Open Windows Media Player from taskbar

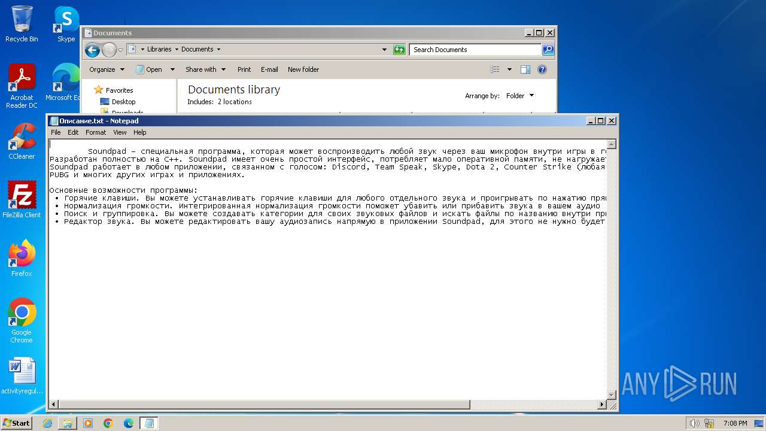coord(88,423)
